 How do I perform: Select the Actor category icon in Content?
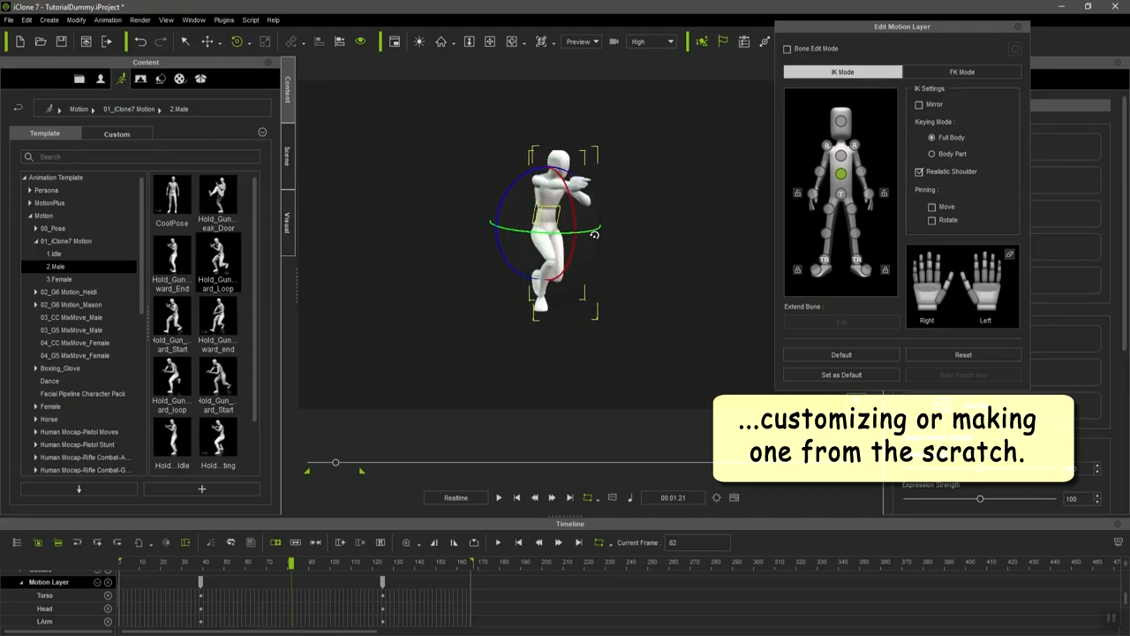(x=101, y=79)
